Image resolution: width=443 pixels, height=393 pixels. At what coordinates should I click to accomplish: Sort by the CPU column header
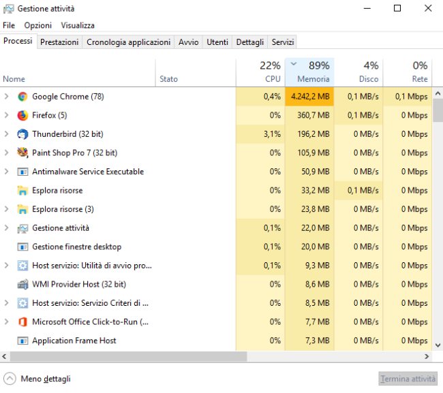coord(260,73)
